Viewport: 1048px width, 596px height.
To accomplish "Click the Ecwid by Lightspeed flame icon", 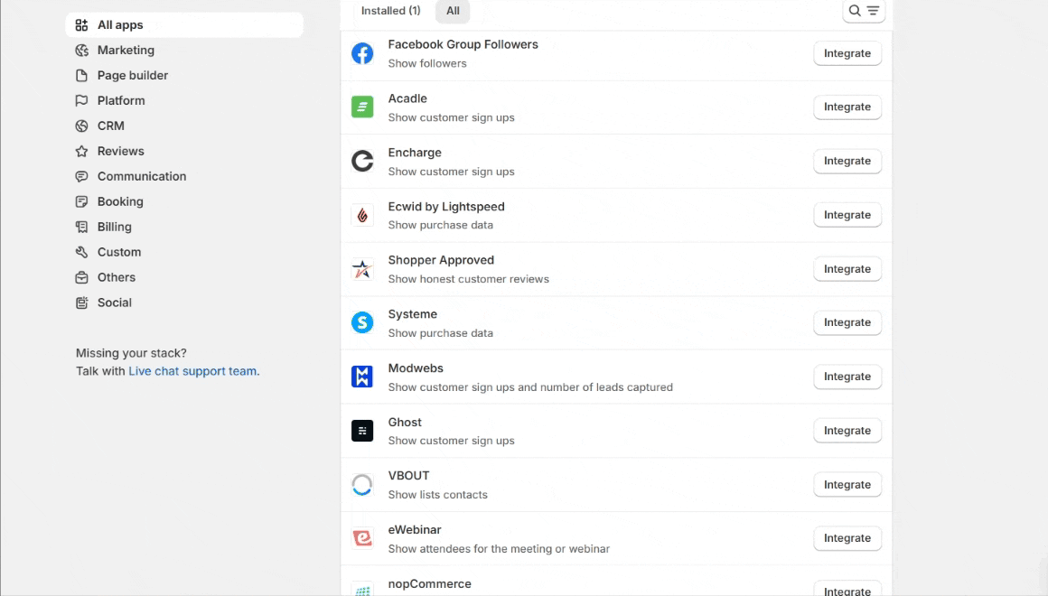I will (x=362, y=215).
